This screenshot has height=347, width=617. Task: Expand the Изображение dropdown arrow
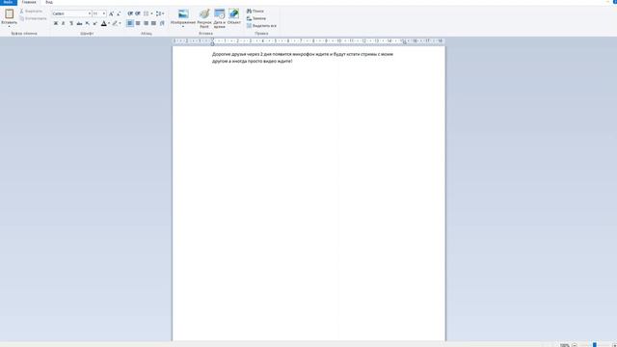(x=183, y=26)
